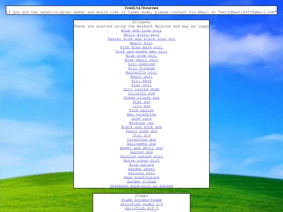Open the Blue and pink girl link

click(141, 30)
